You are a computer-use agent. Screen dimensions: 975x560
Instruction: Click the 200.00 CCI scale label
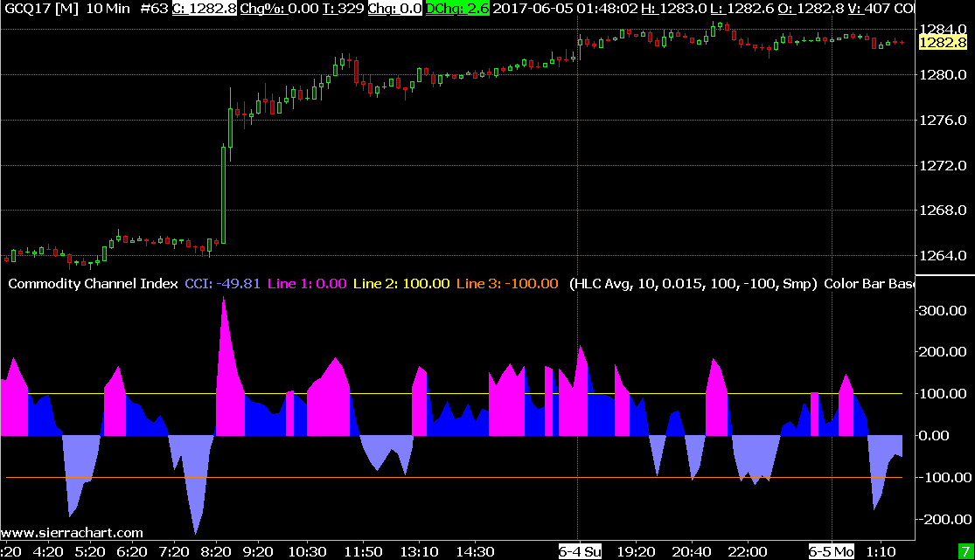click(943, 352)
